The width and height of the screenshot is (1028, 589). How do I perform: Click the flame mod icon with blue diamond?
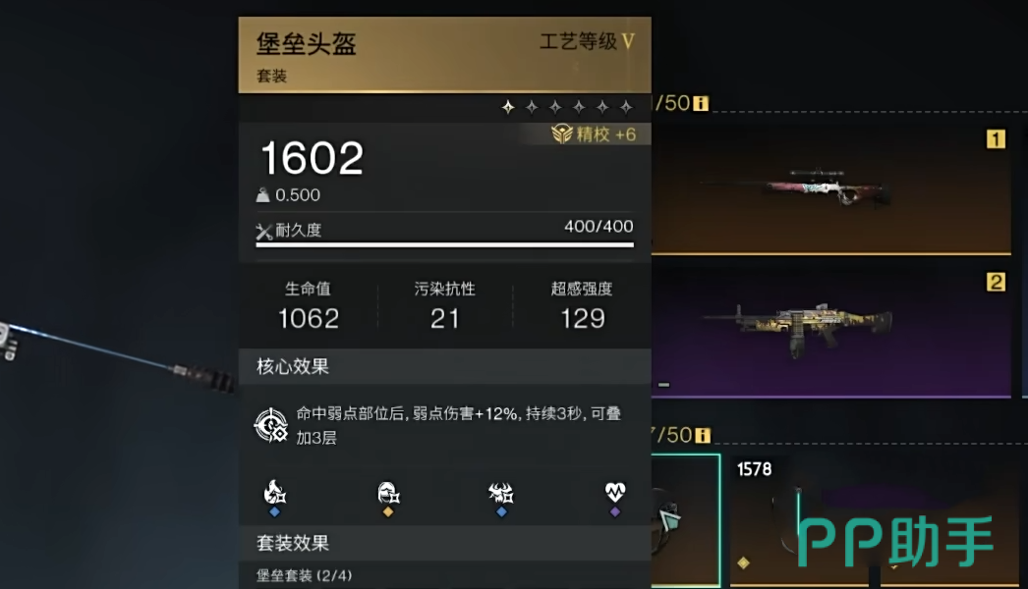coord(275,492)
